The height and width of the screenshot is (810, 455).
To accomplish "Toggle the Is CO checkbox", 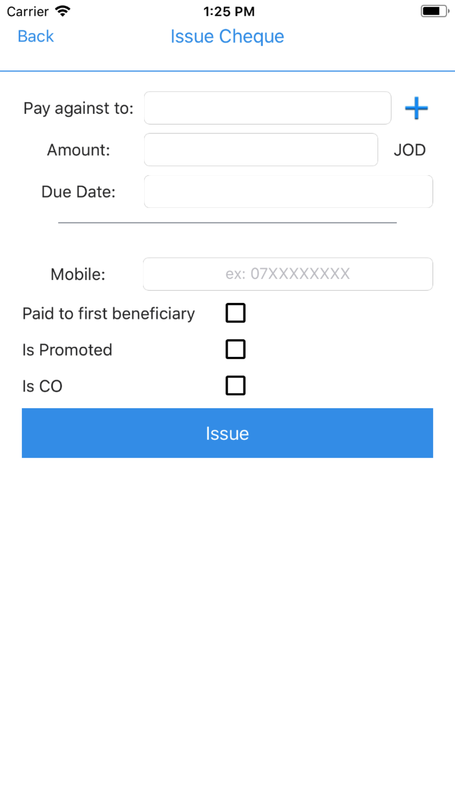I will (x=236, y=386).
